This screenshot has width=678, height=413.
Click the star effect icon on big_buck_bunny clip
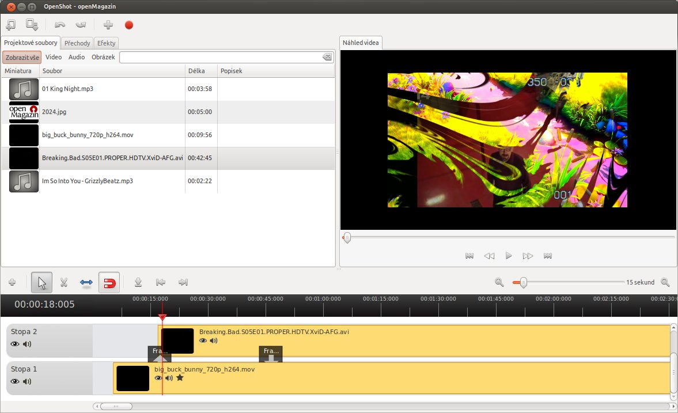180,377
